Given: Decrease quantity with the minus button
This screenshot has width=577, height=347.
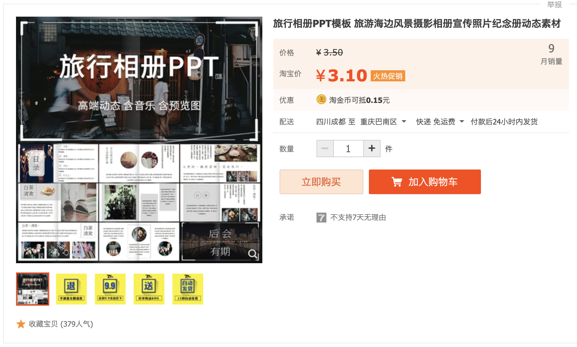Looking at the screenshot, I should click(325, 149).
